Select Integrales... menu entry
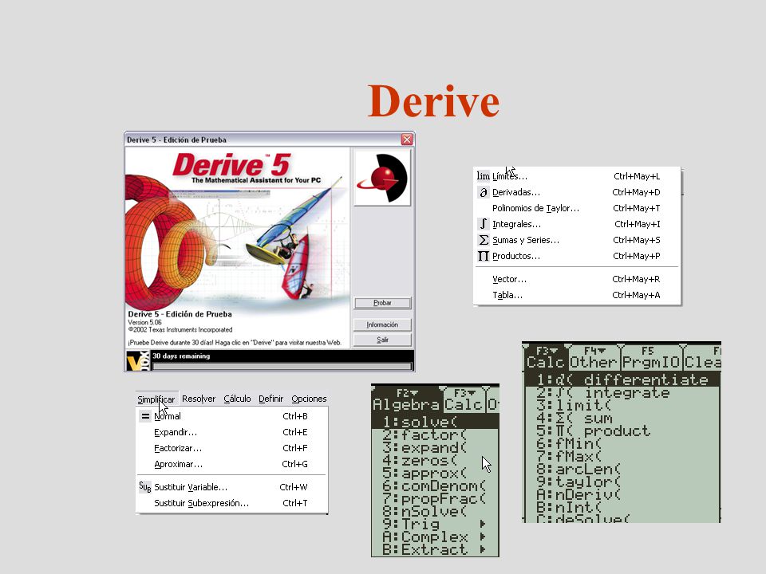 click(577, 224)
